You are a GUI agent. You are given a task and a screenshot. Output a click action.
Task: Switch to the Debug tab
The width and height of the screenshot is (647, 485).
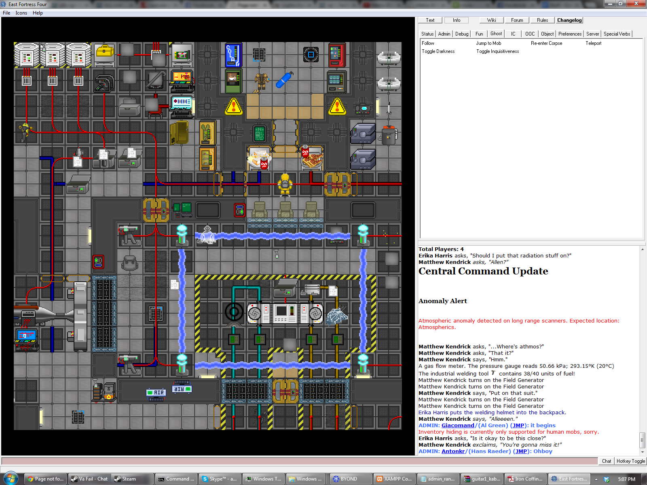coord(462,34)
